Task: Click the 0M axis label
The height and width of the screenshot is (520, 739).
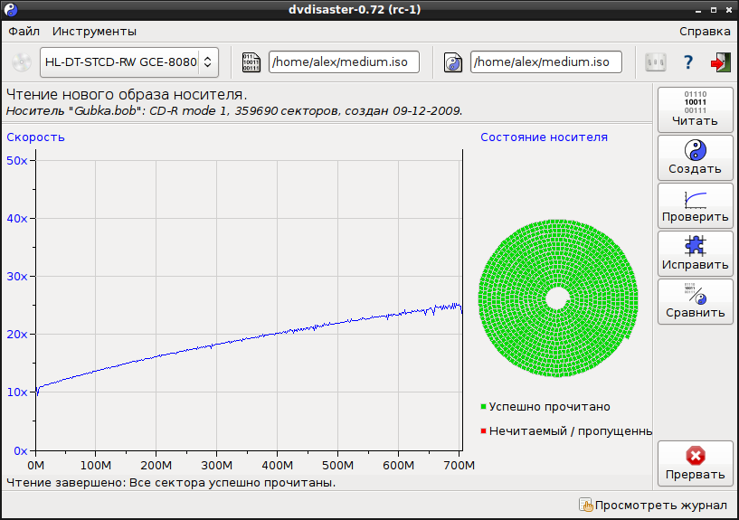Action: [x=36, y=466]
